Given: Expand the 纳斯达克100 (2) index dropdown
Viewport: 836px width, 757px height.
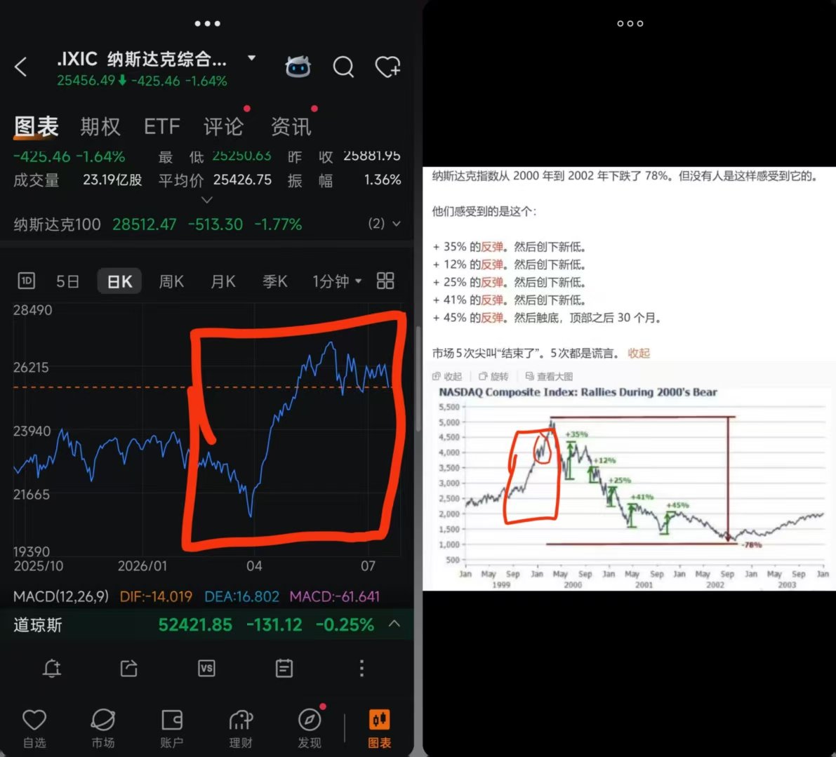Looking at the screenshot, I should coord(385,224).
